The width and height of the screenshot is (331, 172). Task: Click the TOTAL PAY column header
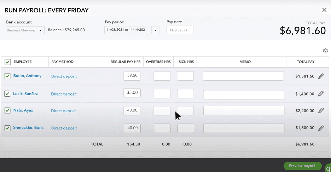pyautogui.click(x=306, y=62)
